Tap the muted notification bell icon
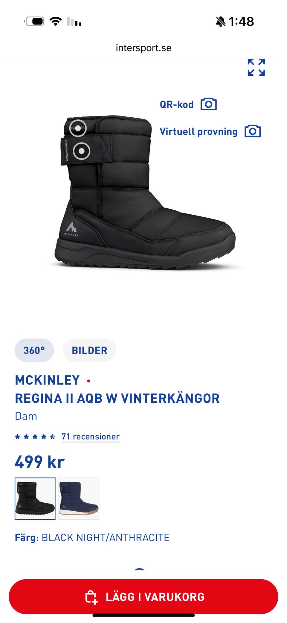 221,22
